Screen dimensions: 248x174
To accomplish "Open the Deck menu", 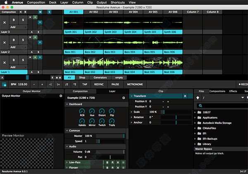I will [x=52, y=2].
